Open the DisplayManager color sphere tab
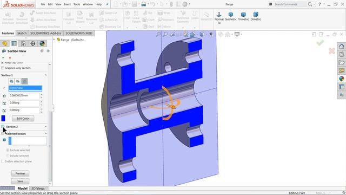The image size is (346, 195). pyautogui.click(x=42, y=43)
